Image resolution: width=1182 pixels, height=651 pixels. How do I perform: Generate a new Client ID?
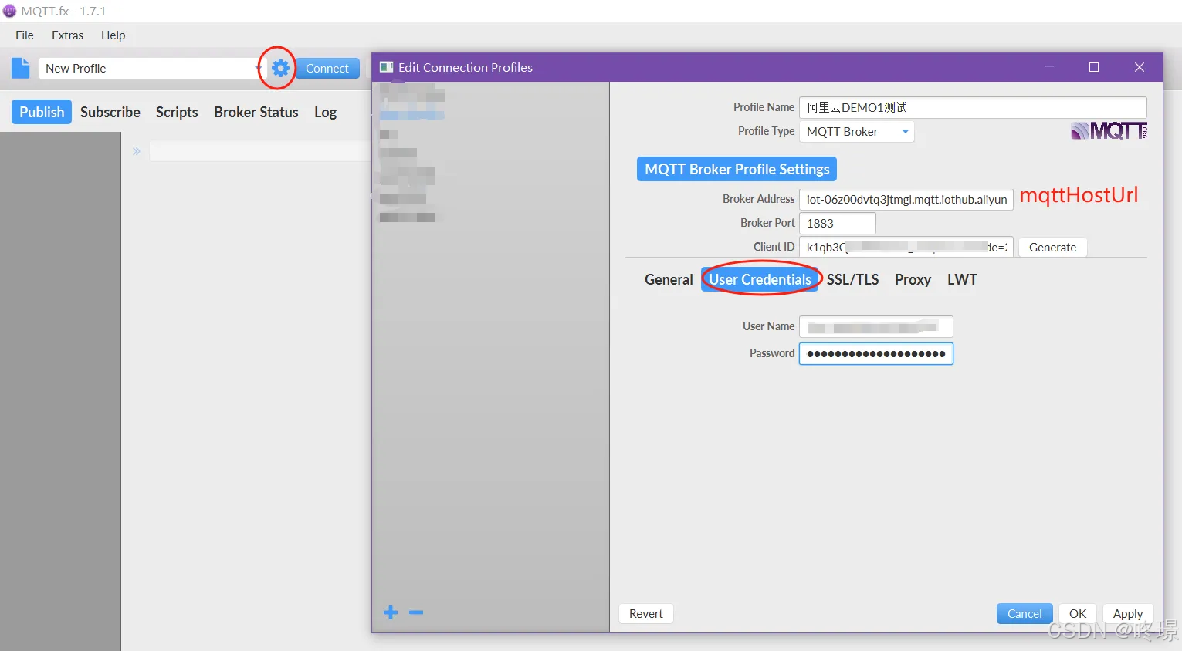(x=1052, y=247)
